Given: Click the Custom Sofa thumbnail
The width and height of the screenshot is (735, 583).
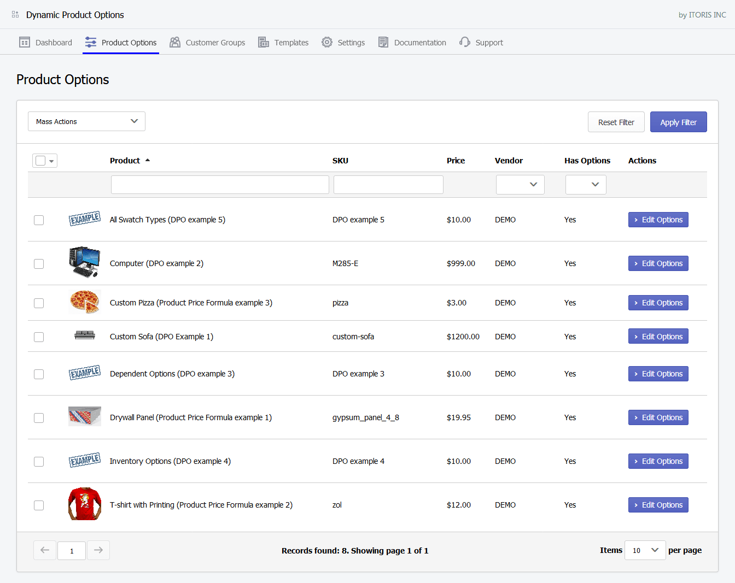Looking at the screenshot, I should coord(85,335).
